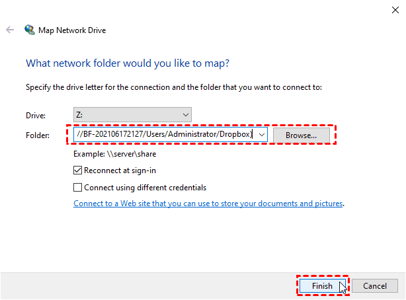Click the Folder: field label
This screenshot has width=406, height=300.
[x=37, y=135]
